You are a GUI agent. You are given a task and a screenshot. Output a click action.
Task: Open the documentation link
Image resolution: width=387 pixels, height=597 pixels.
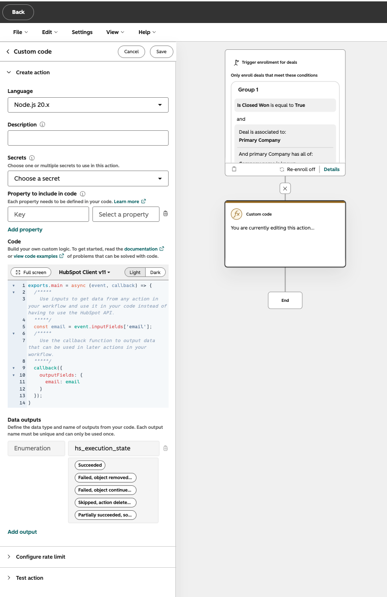coord(144,249)
